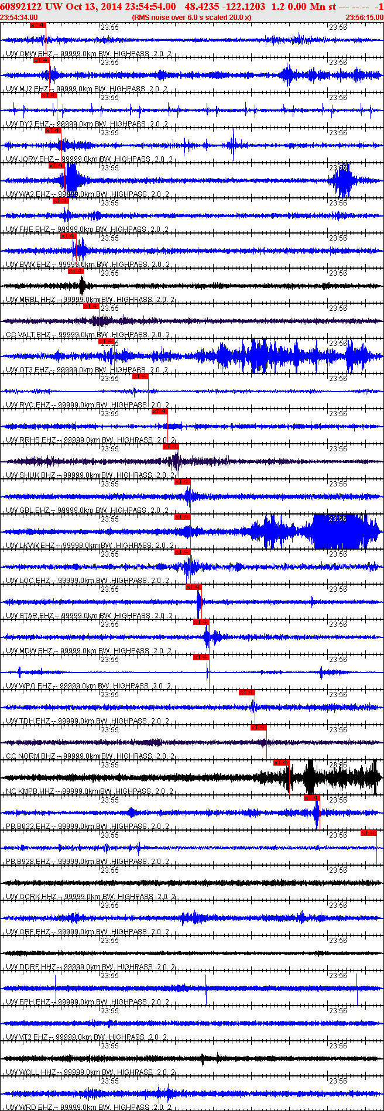384x1111 pixels.
Task: Click the red pick flag on RVC trace
Action: pos(140,376)
